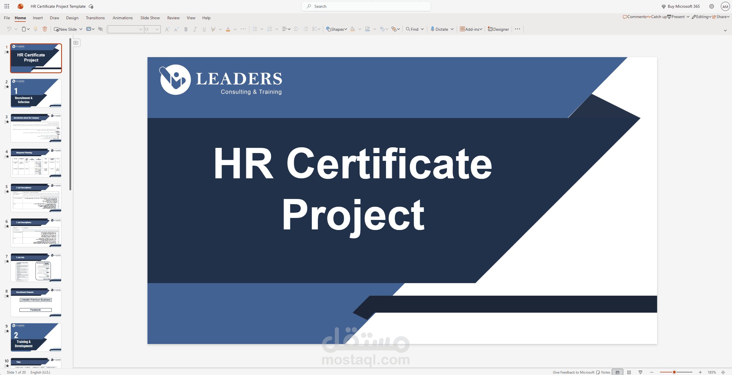Image resolution: width=732 pixels, height=375 pixels.
Task: Switch to Slide Sorter view icon
Action: [629, 372]
